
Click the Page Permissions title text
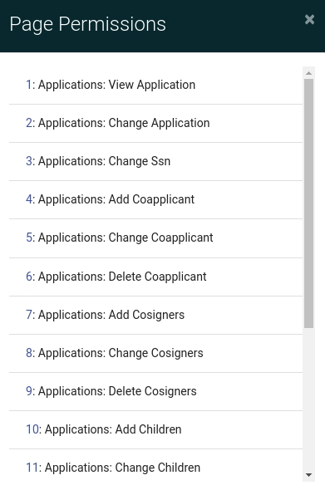pos(87,24)
